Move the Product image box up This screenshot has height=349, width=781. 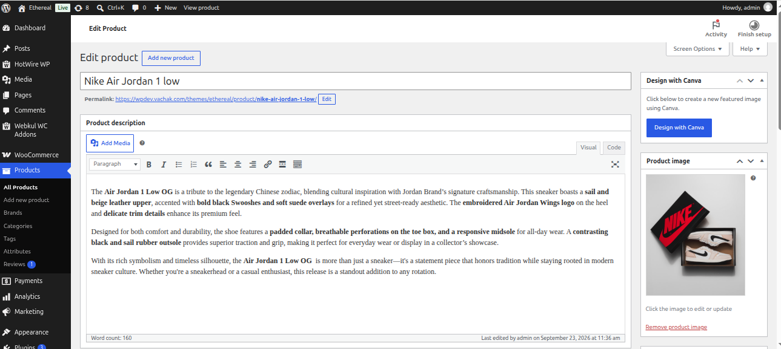(739, 161)
